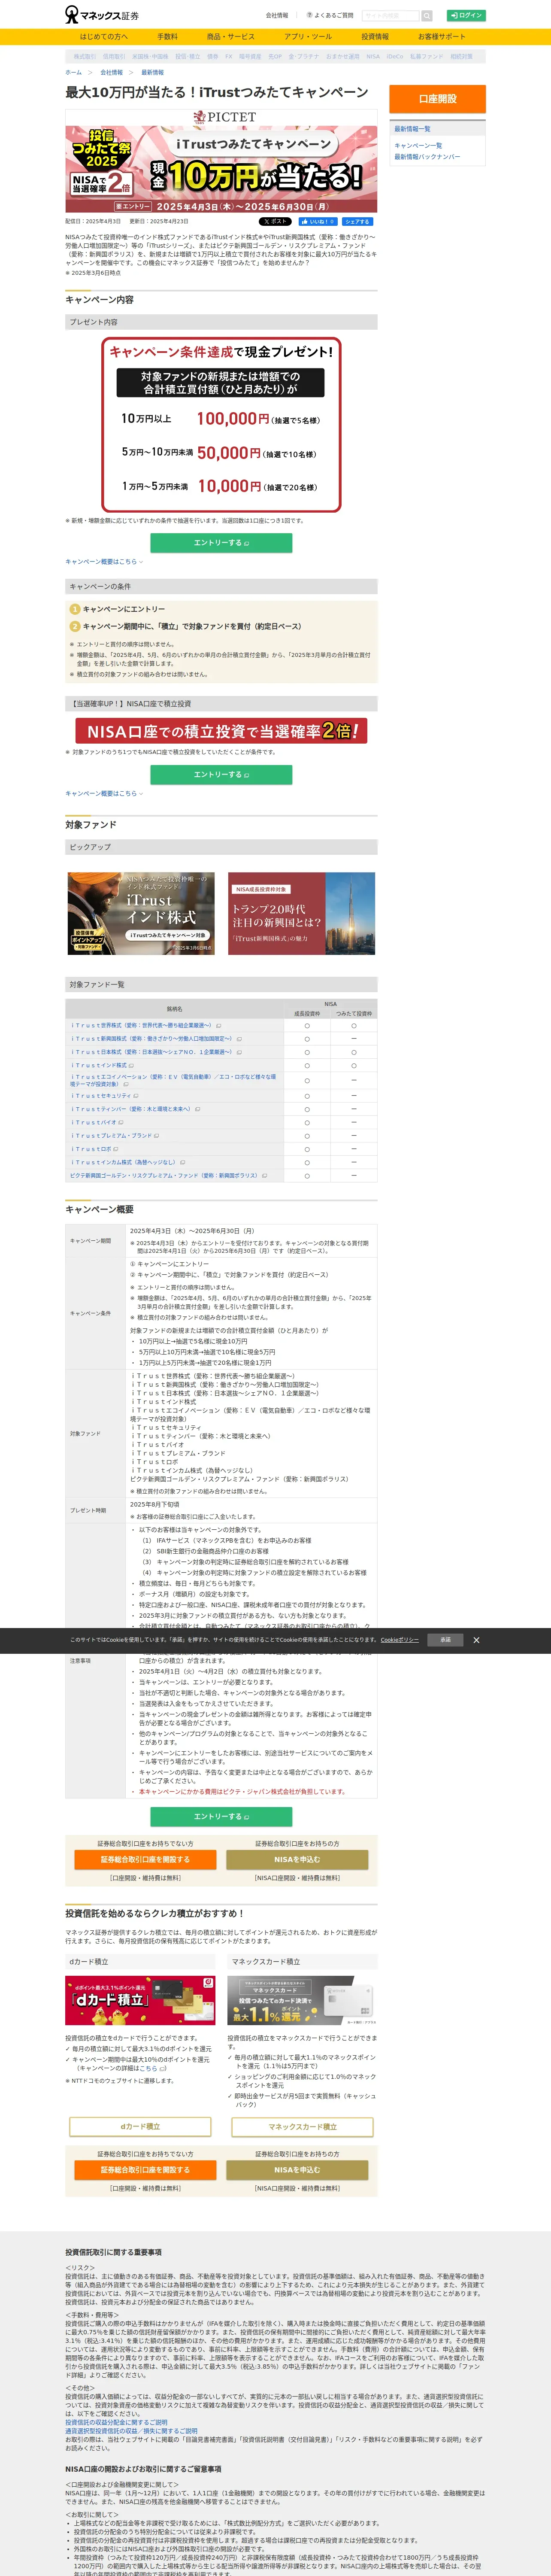Viewport: 551px width, 2576px height.
Task: Open キャンペーン一覧 sidebar link
Action: click(x=418, y=146)
